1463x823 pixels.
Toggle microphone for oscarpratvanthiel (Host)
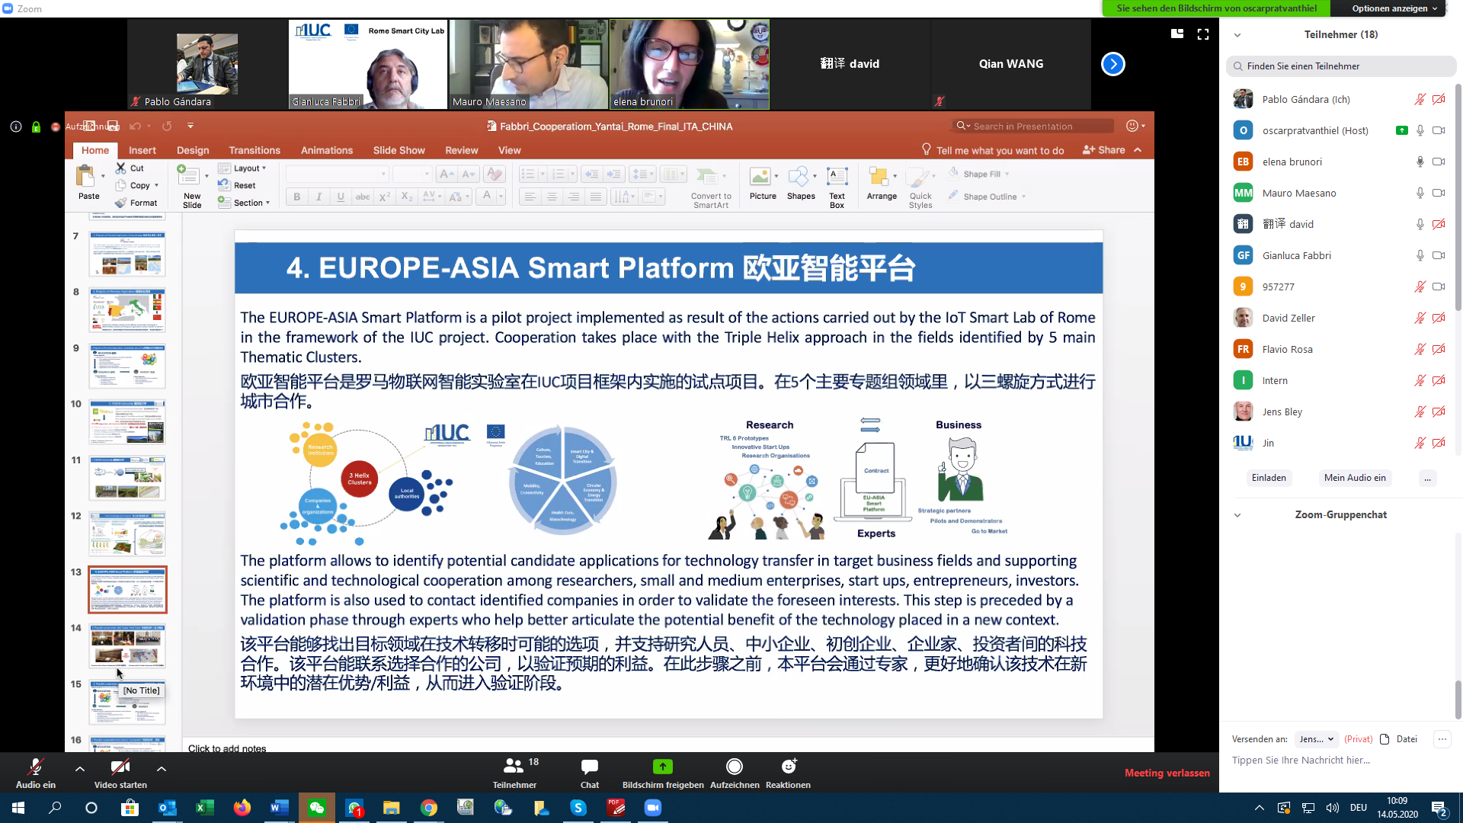pyautogui.click(x=1420, y=130)
